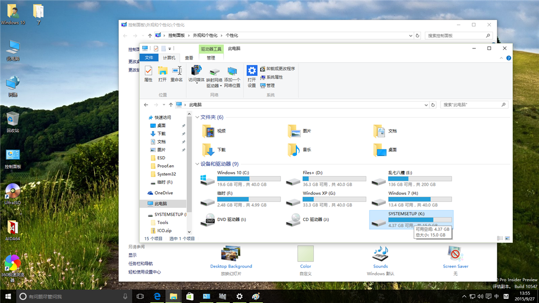The width and height of the screenshot is (539, 303).
Task: Select the Files+ (D:) drive
Action: pos(326,179)
